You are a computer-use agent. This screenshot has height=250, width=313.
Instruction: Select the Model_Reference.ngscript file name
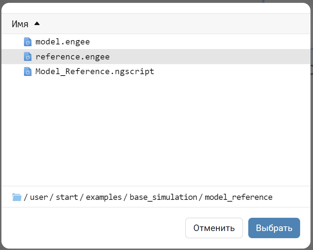coord(95,72)
